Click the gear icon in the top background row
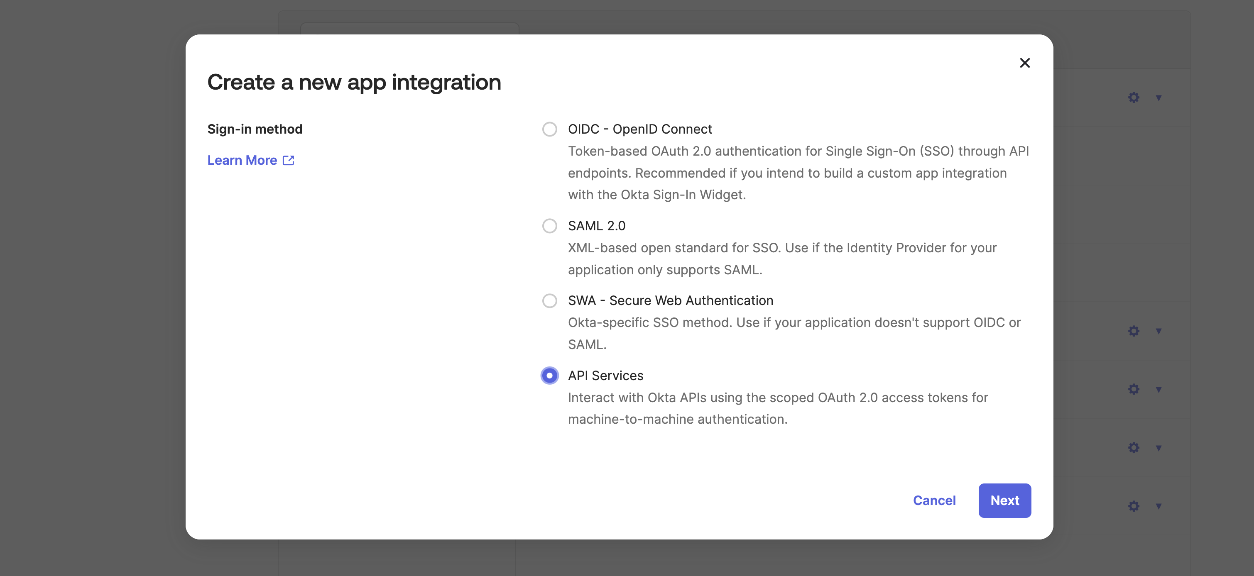Screen dimensions: 1254x576 tap(1134, 98)
